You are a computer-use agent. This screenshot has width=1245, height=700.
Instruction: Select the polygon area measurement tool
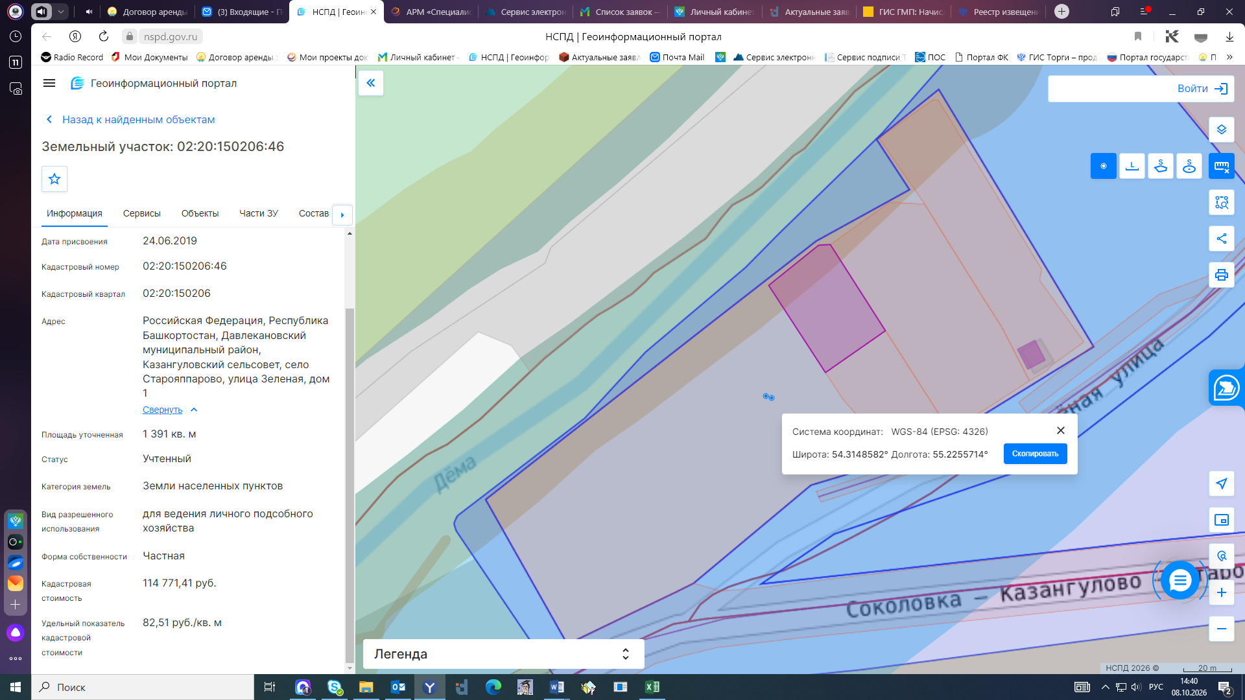(1161, 166)
